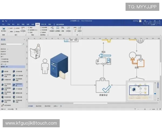The height and width of the screenshot is (130, 162).
Task: Select the Web Server shape
Action: click(18, 76)
